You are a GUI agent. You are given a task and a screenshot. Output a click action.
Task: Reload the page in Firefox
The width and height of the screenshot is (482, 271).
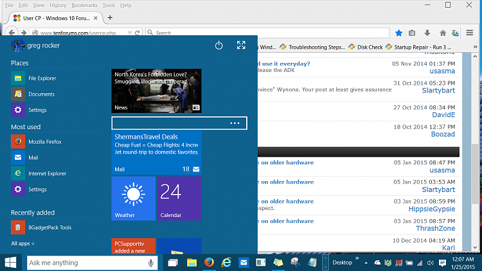137,33
